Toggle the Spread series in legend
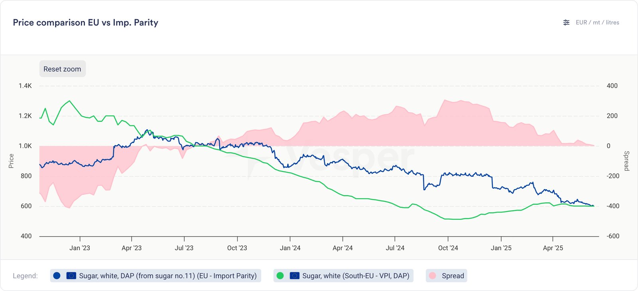 pyautogui.click(x=453, y=276)
